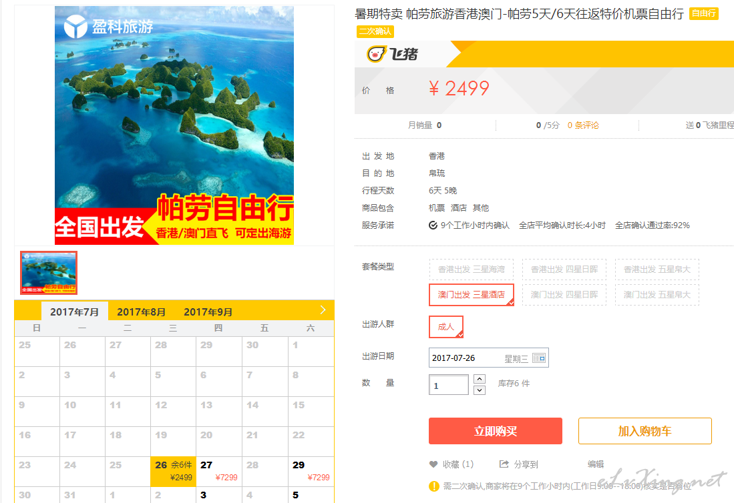Show next months with calendar arrow
The image size is (734, 503).
point(323,310)
